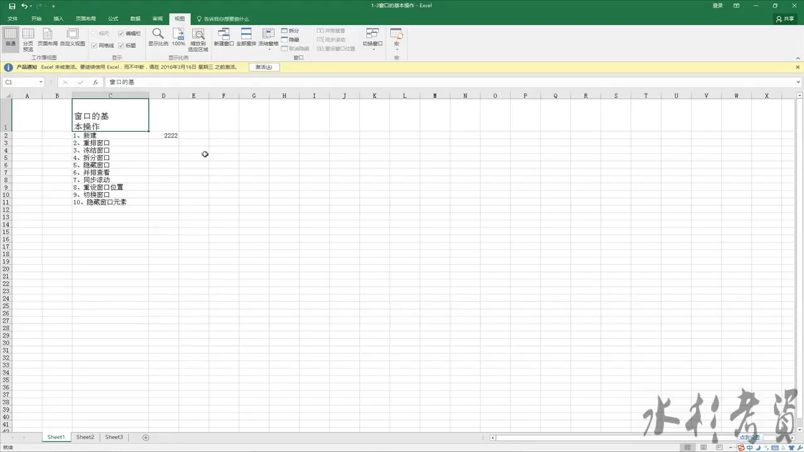Image resolution: width=804 pixels, height=452 pixels.
Task: Open the 显示比例 zoom dialog
Action: [158, 37]
